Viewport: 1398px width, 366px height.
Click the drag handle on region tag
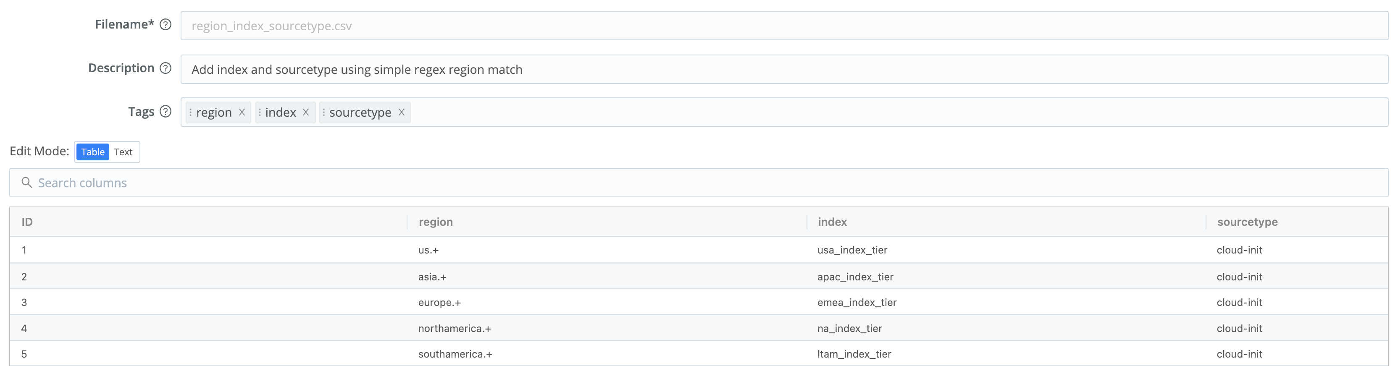pyautogui.click(x=190, y=112)
